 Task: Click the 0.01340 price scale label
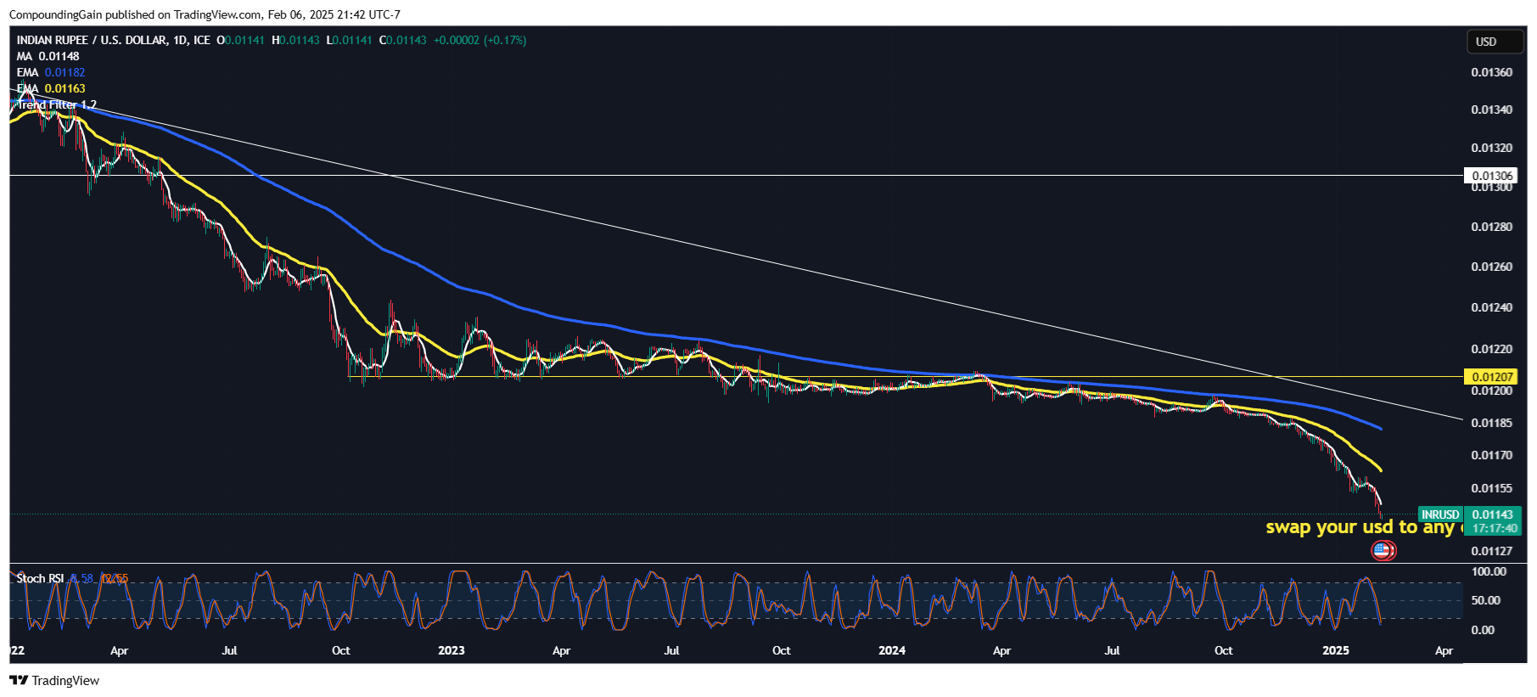pos(1491,110)
